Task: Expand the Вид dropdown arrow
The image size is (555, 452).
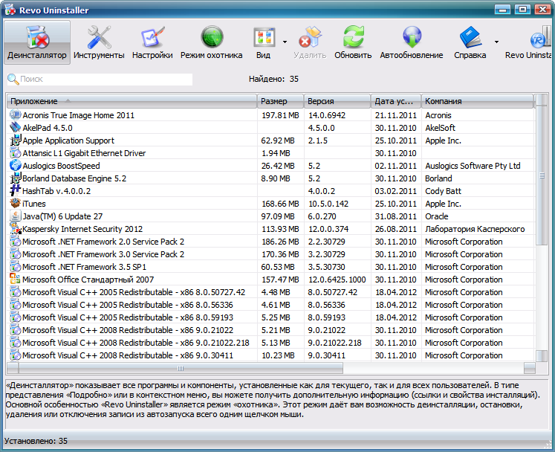Action: point(285,42)
